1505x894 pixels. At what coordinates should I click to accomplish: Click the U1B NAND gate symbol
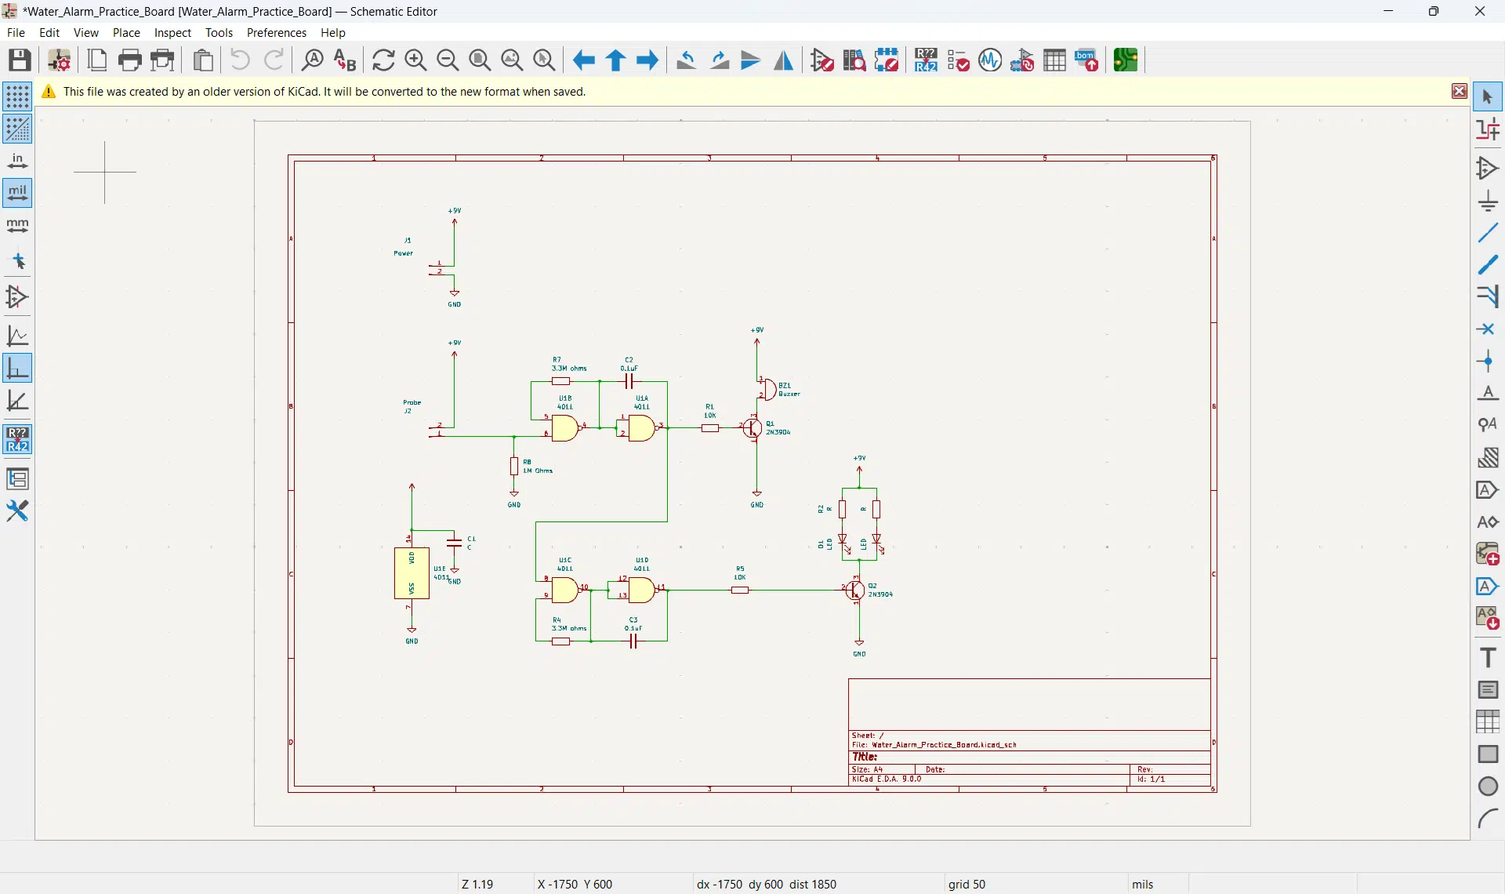click(565, 428)
